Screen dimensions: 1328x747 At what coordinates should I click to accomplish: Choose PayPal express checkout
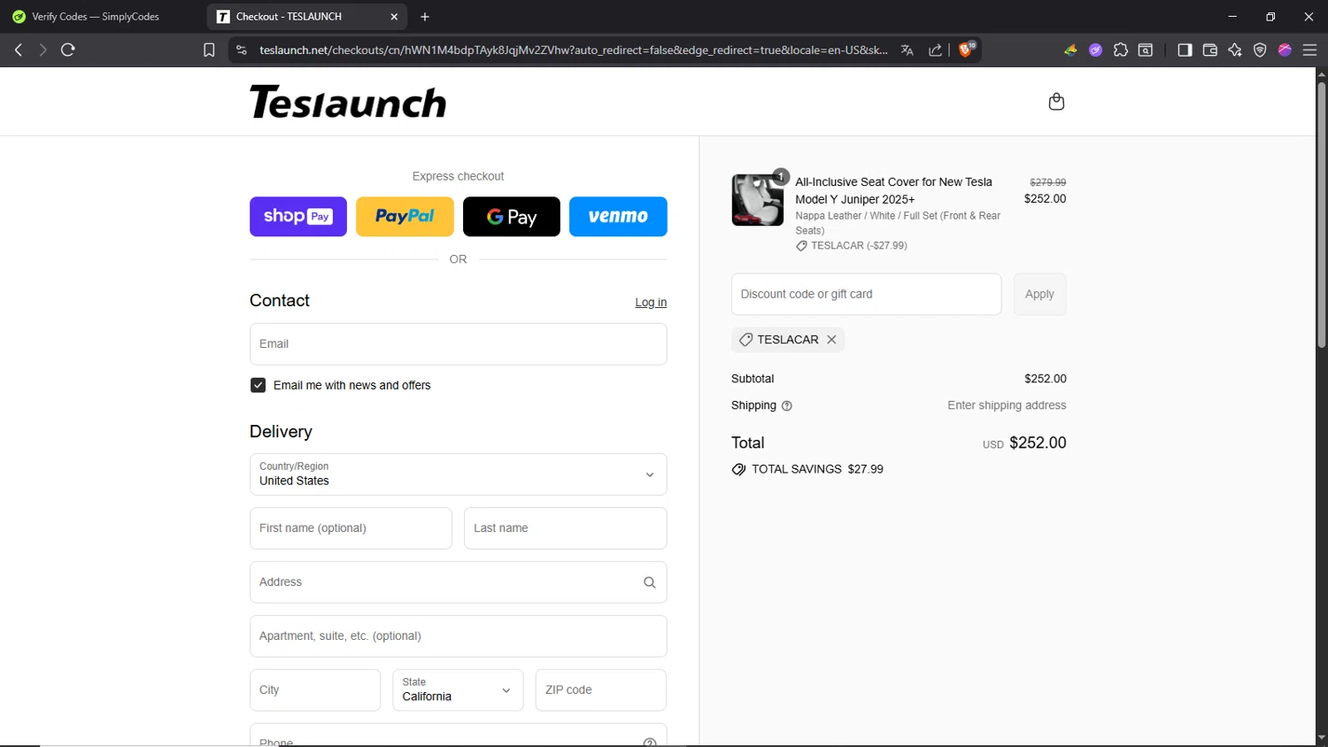[405, 217]
